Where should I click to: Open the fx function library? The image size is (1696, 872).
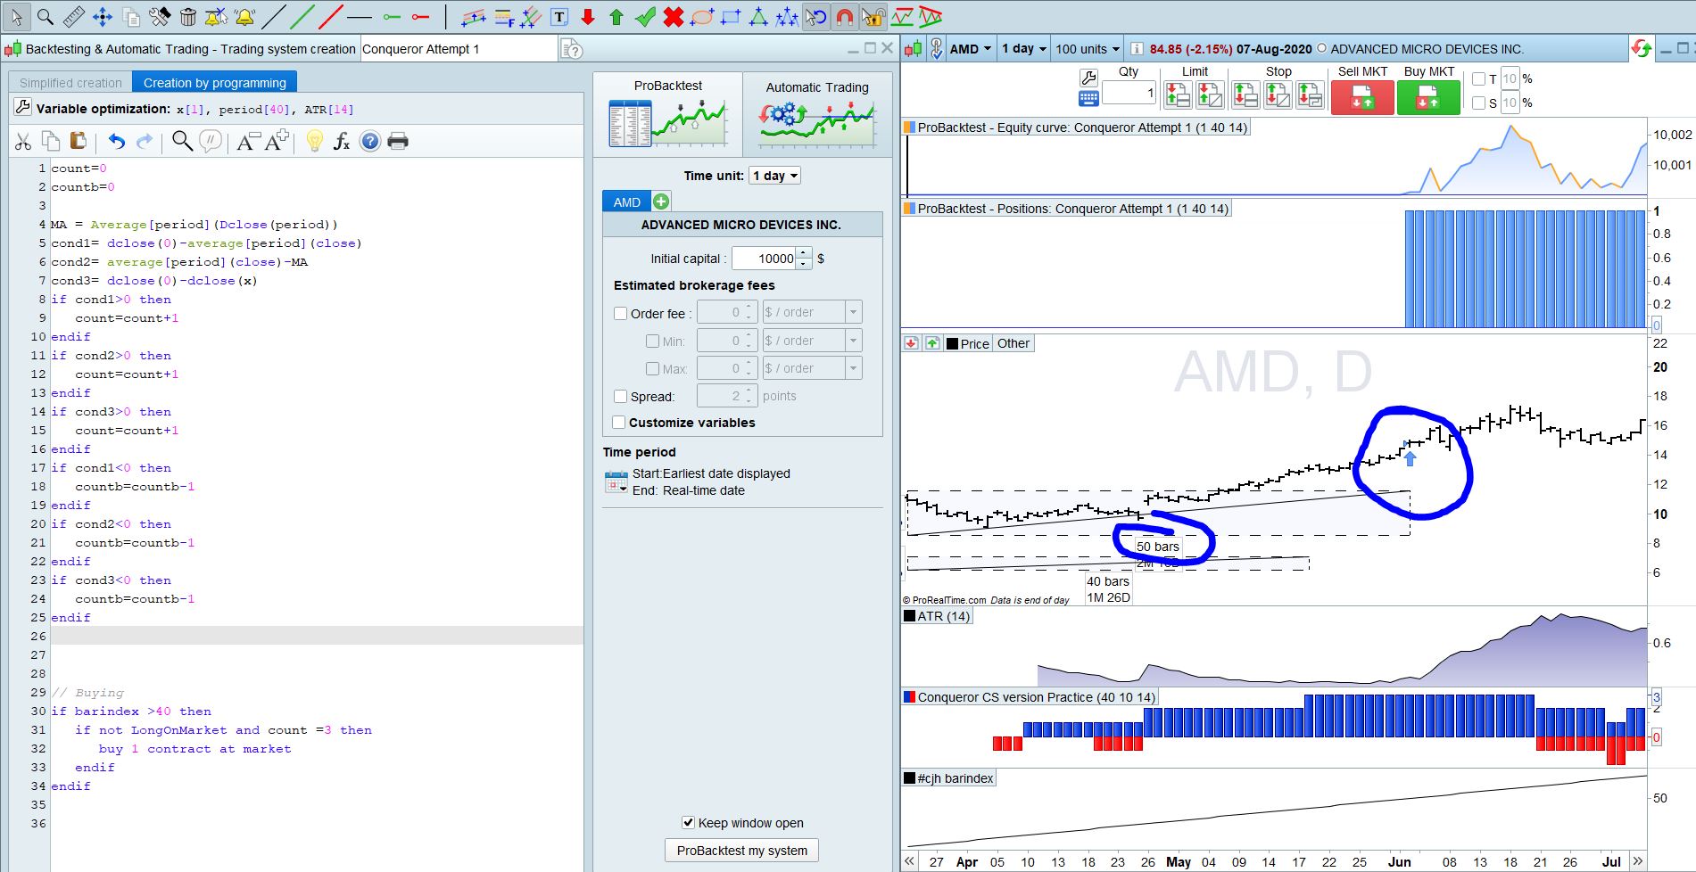pos(342,141)
